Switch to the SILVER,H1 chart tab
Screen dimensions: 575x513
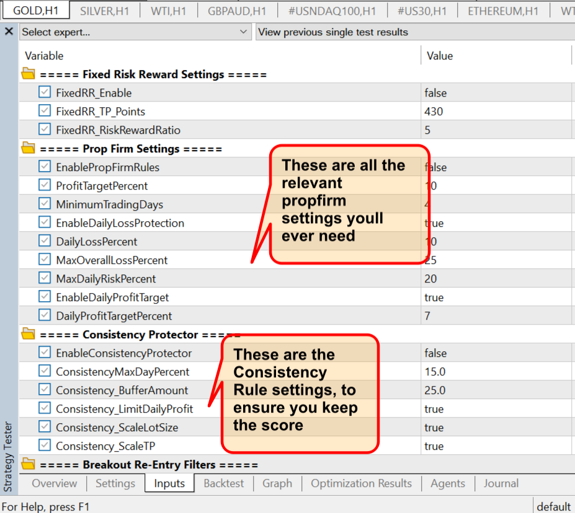[104, 11]
